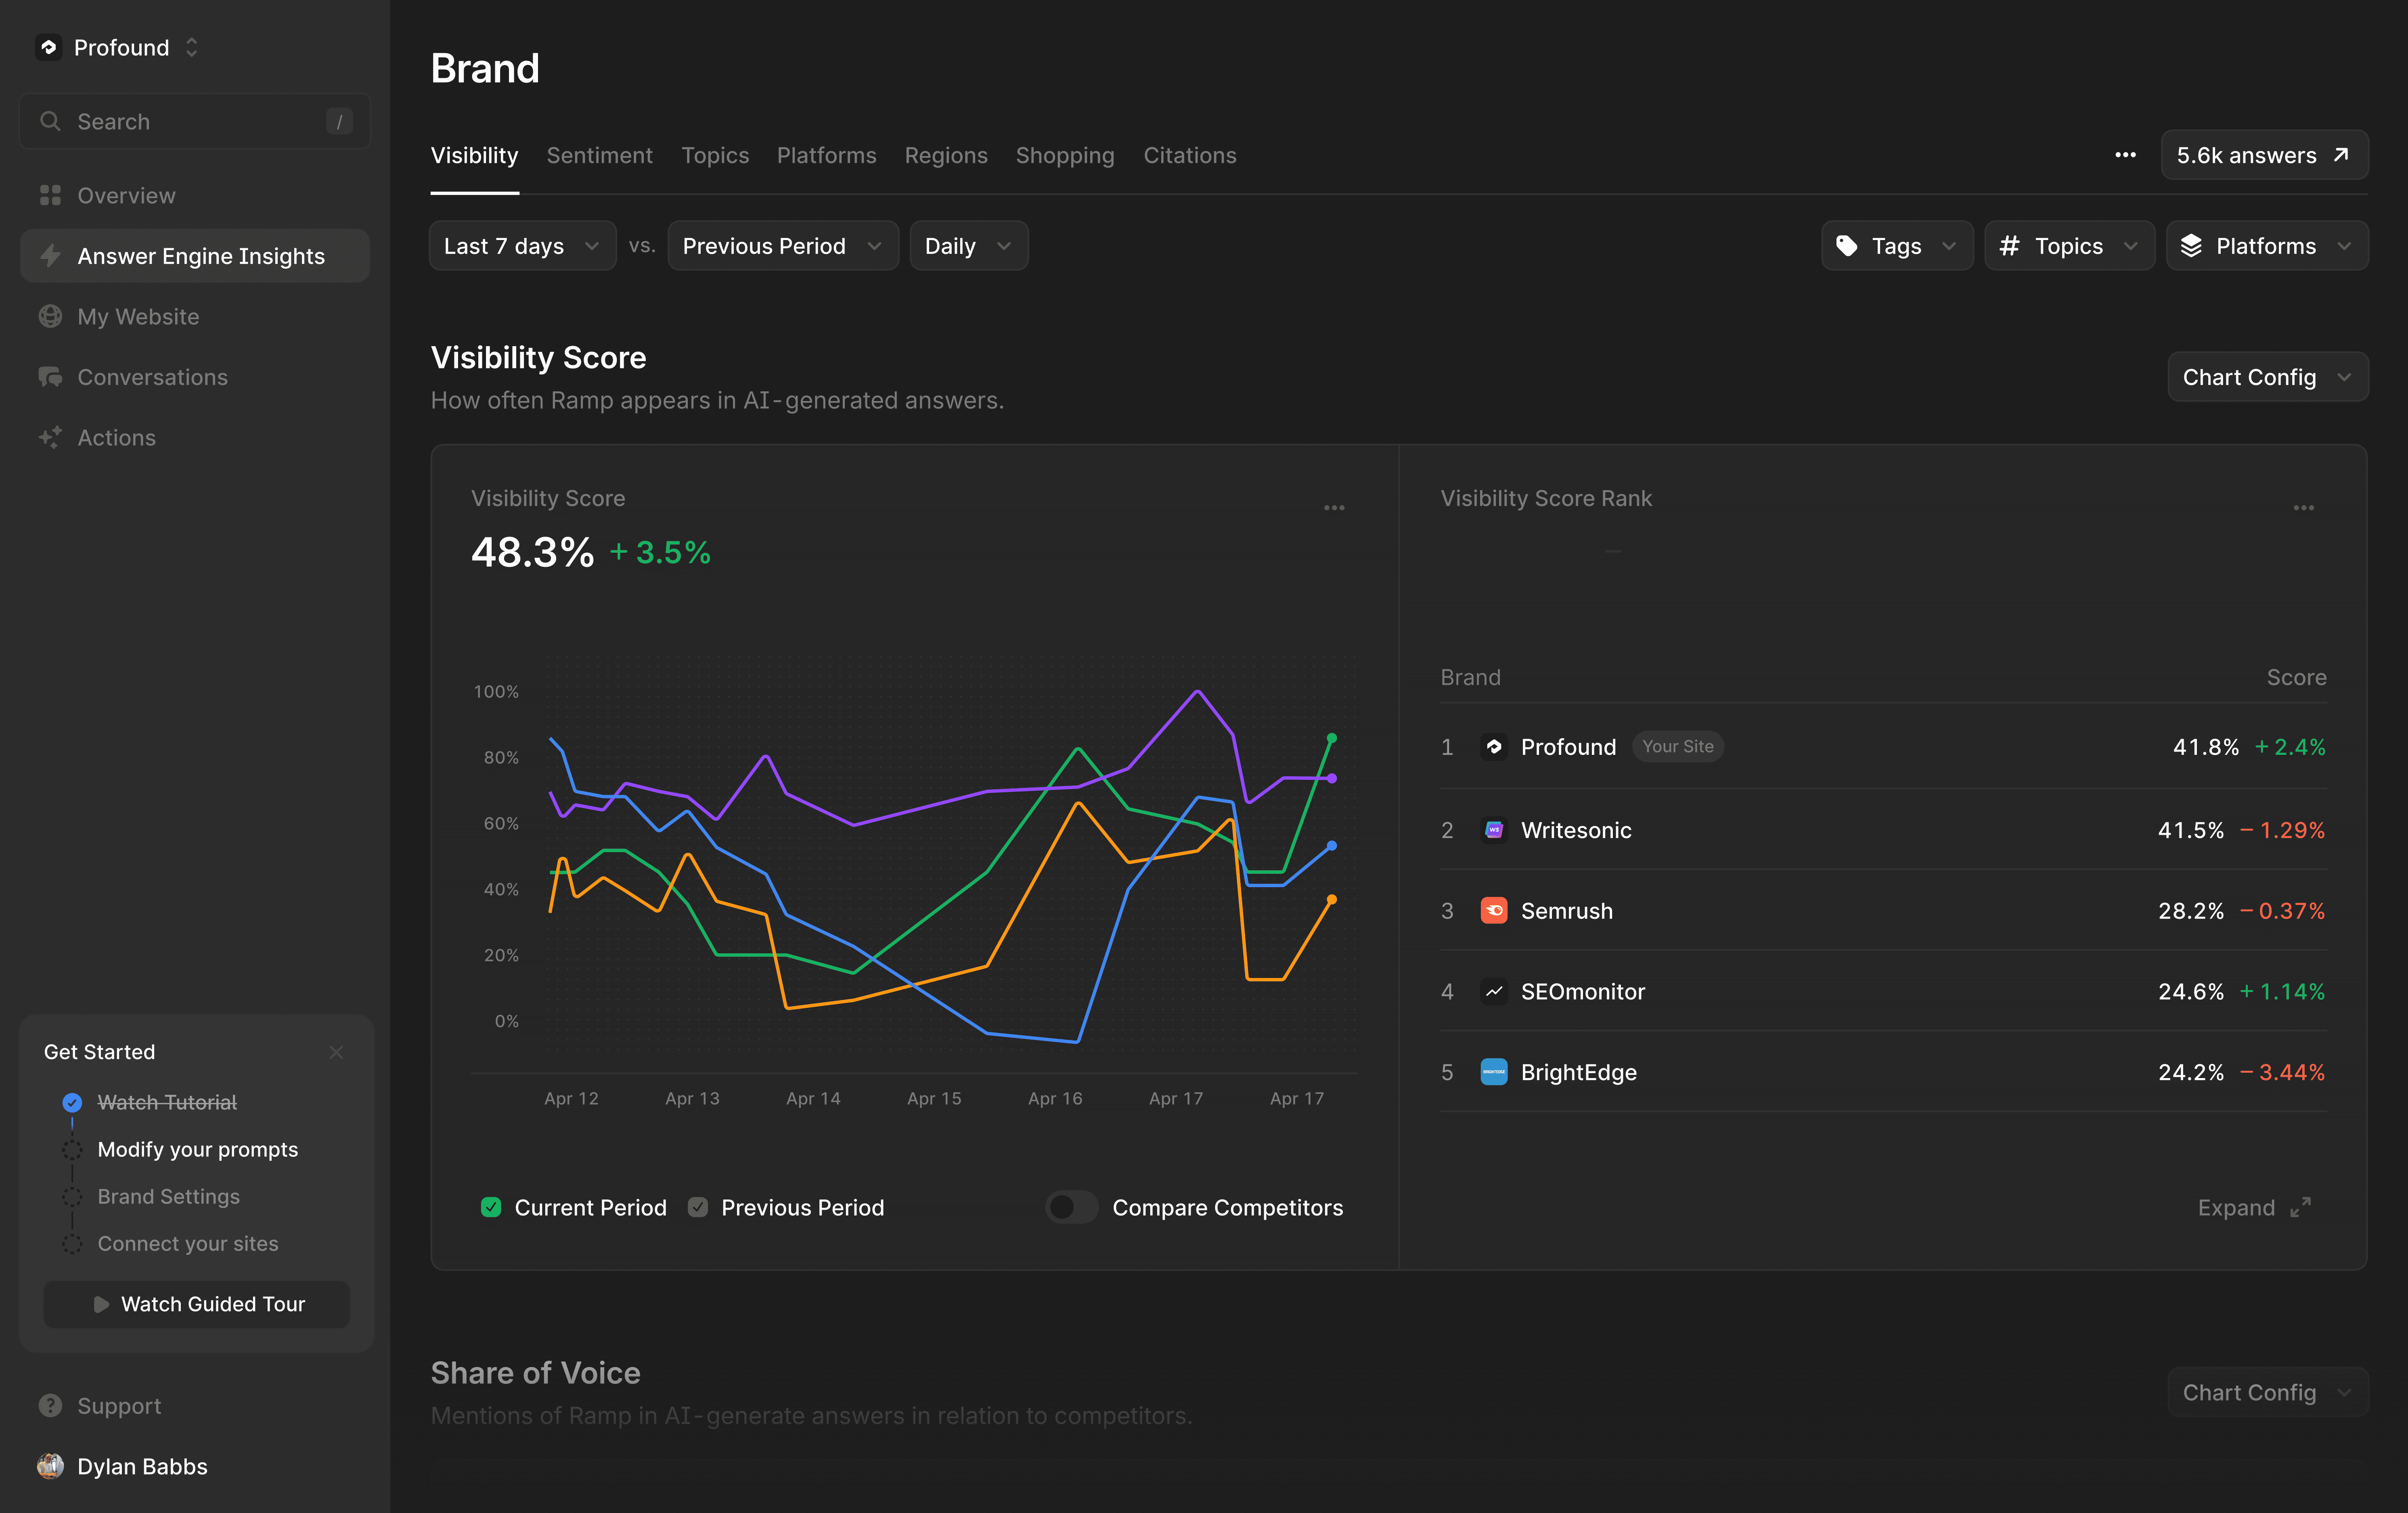Open the Last 7 days date dropdown

(x=521, y=245)
